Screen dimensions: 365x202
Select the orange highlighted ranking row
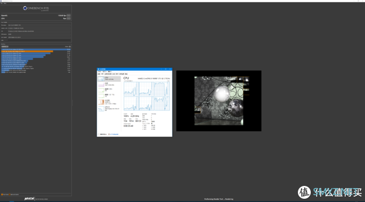36,51
